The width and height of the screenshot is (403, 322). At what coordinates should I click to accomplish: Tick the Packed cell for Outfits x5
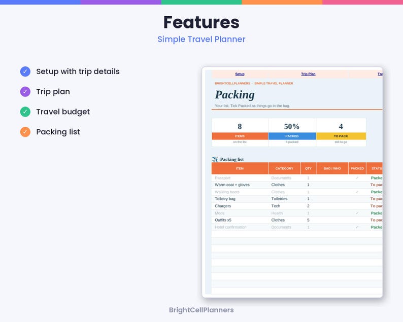(x=357, y=220)
